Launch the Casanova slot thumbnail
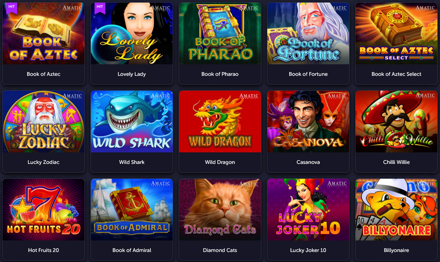The width and height of the screenshot is (440, 262). coord(308,121)
